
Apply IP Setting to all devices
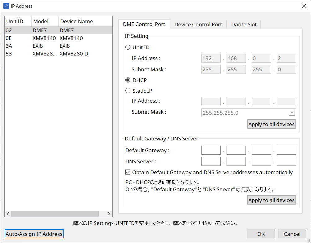click(271, 124)
